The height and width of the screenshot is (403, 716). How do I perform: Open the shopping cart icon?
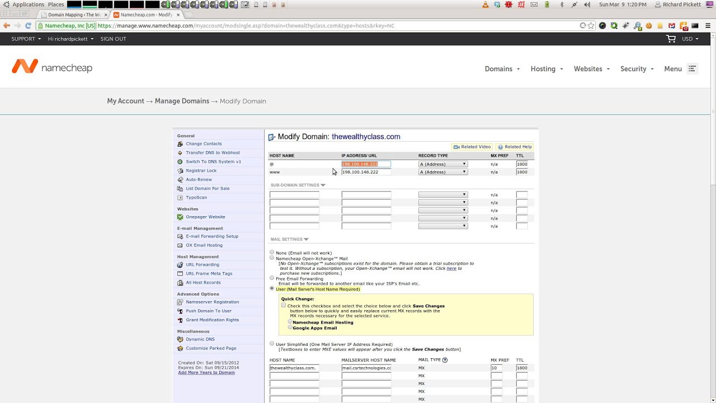(671, 39)
